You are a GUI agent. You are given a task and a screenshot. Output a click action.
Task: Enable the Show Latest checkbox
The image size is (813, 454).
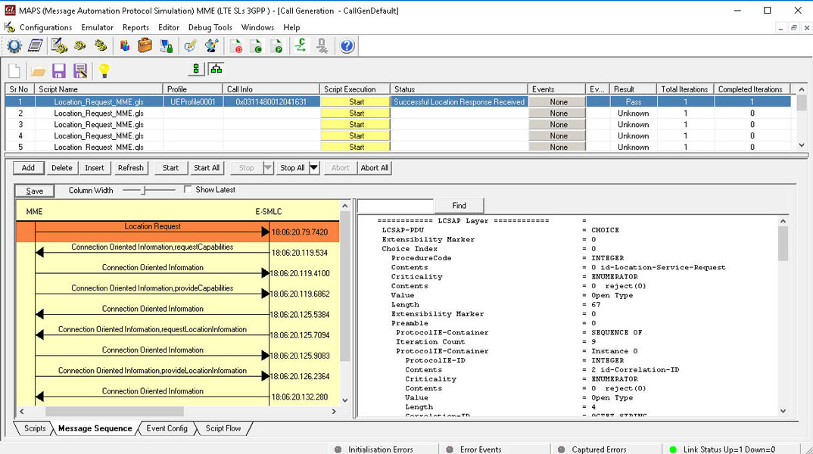tap(188, 190)
